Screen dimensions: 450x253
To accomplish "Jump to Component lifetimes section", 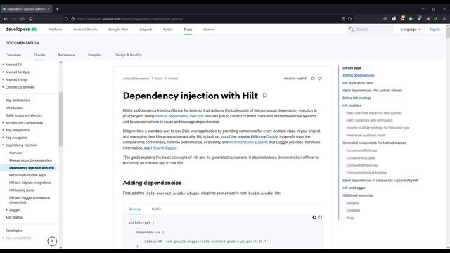I will 361,150.
